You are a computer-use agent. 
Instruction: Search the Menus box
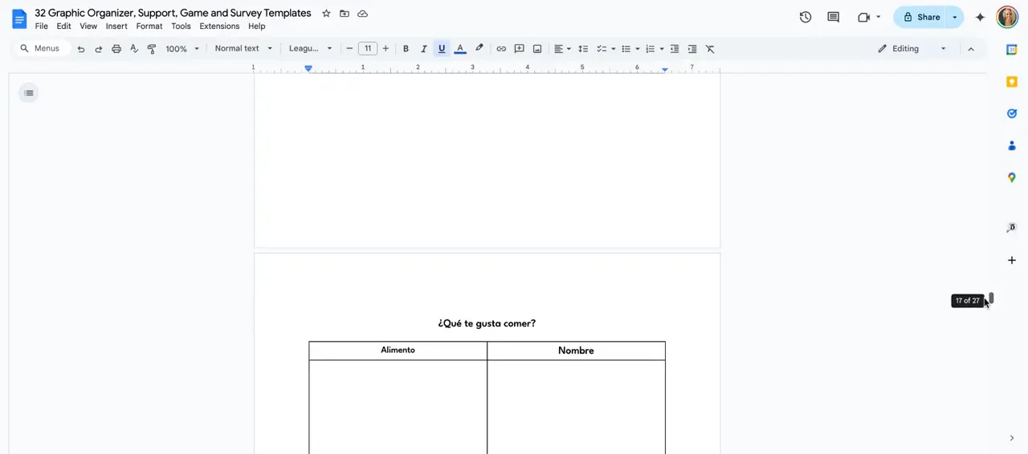point(42,49)
